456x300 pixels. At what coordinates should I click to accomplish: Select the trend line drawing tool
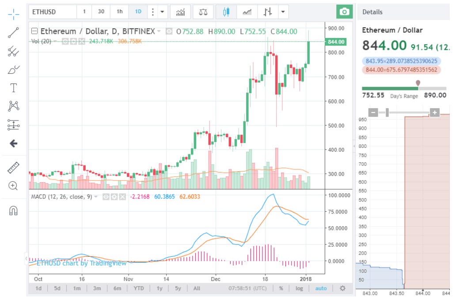(14, 33)
